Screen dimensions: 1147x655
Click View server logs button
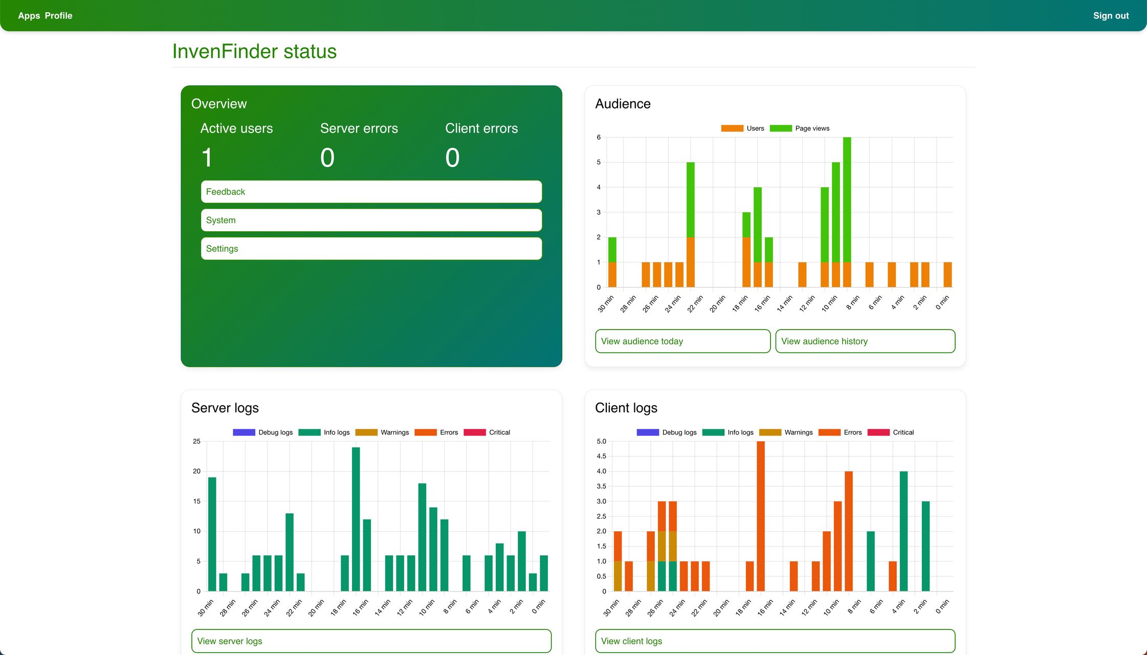(371, 641)
